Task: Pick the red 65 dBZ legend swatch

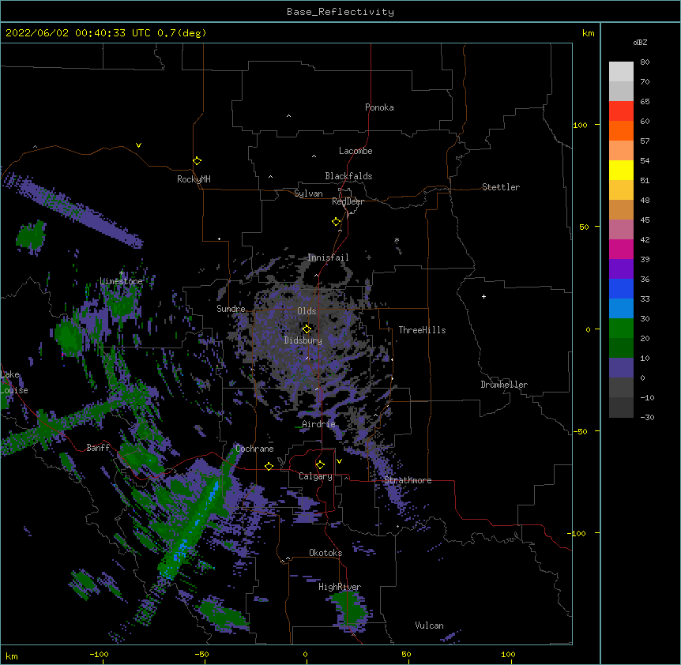Action: pos(621,111)
